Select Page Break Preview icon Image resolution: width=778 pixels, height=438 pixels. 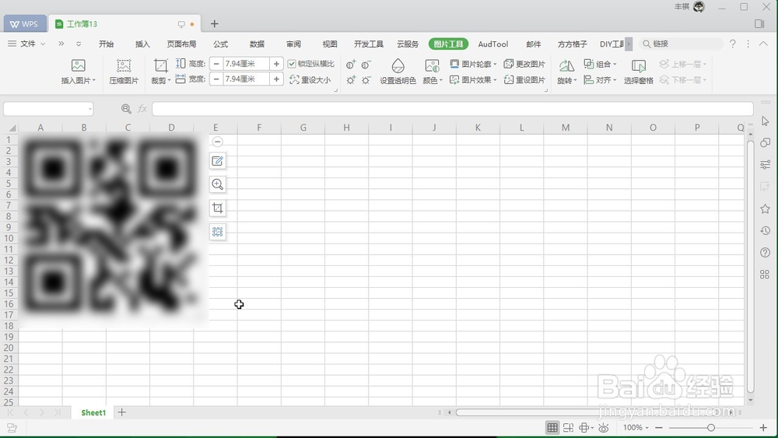pos(568,428)
